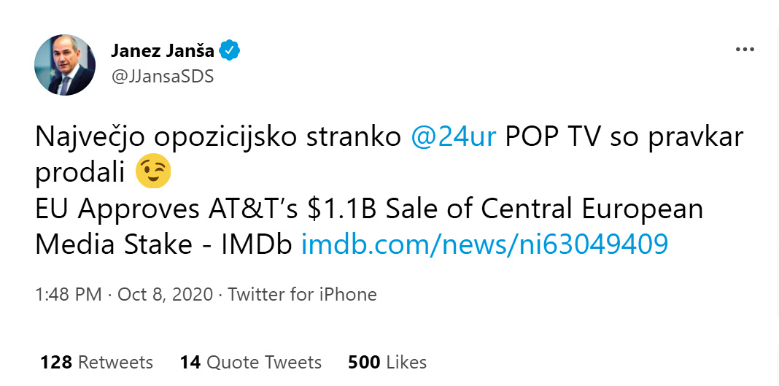Image resolution: width=779 pixels, height=386 pixels.
Task: View the 14 Quote Tweets list
Action: coord(250,362)
